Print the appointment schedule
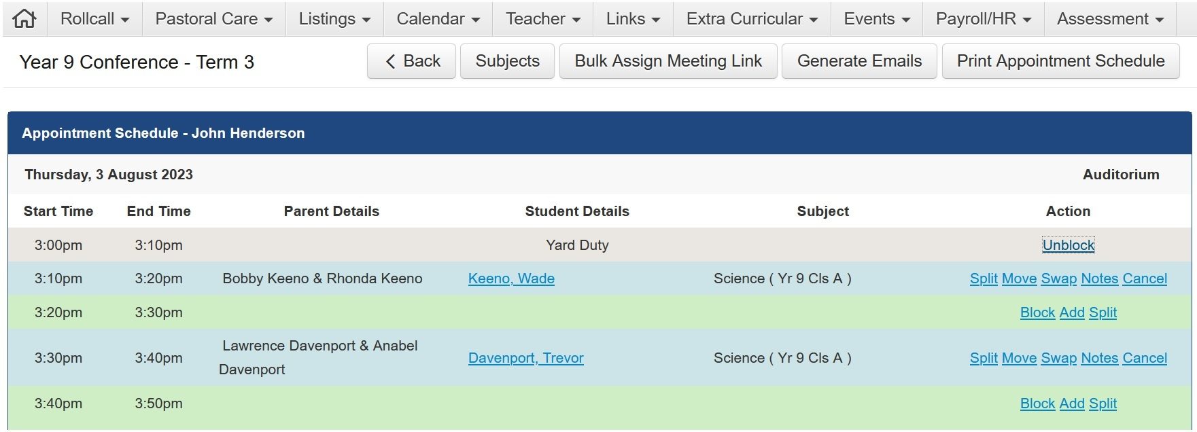Viewport: 1197px width, 432px height. coord(1060,61)
